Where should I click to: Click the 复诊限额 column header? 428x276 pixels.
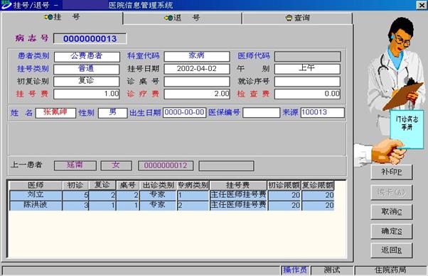pos(318,185)
